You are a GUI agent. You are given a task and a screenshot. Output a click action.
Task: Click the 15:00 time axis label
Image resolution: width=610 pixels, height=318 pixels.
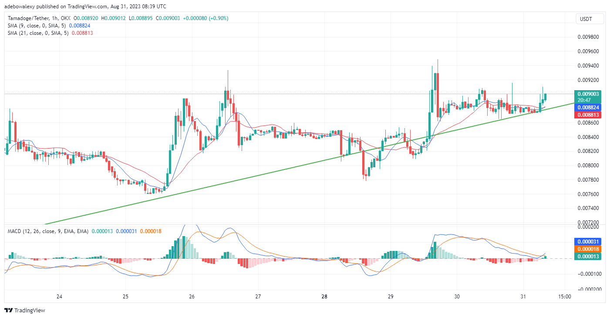pyautogui.click(x=564, y=297)
